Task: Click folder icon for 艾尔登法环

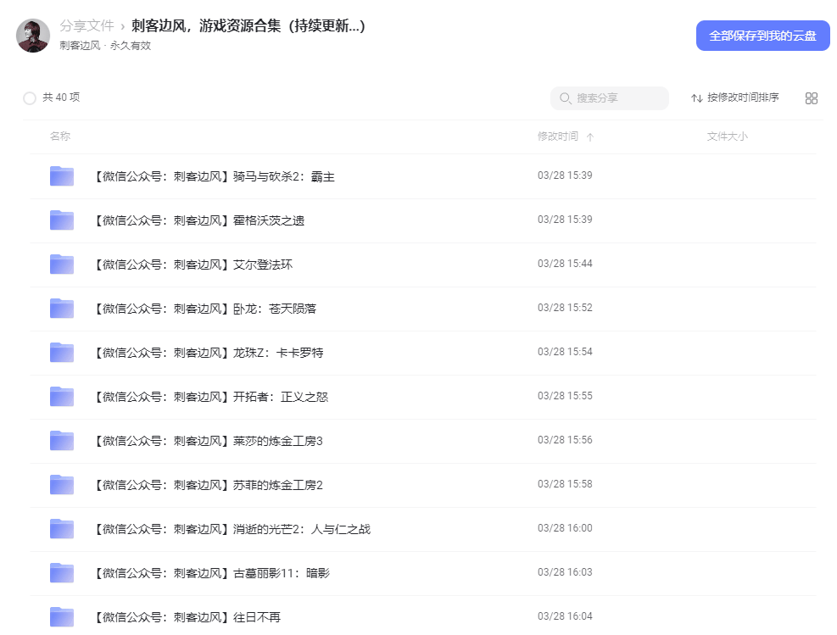Action: pyautogui.click(x=62, y=264)
